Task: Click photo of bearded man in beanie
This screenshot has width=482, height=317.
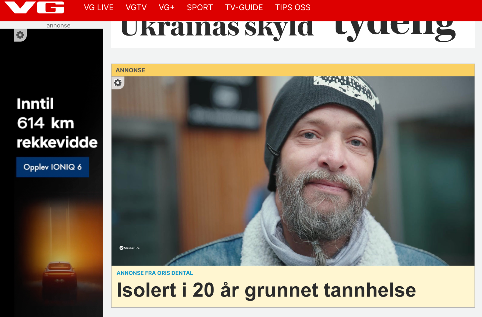Action: (293, 171)
